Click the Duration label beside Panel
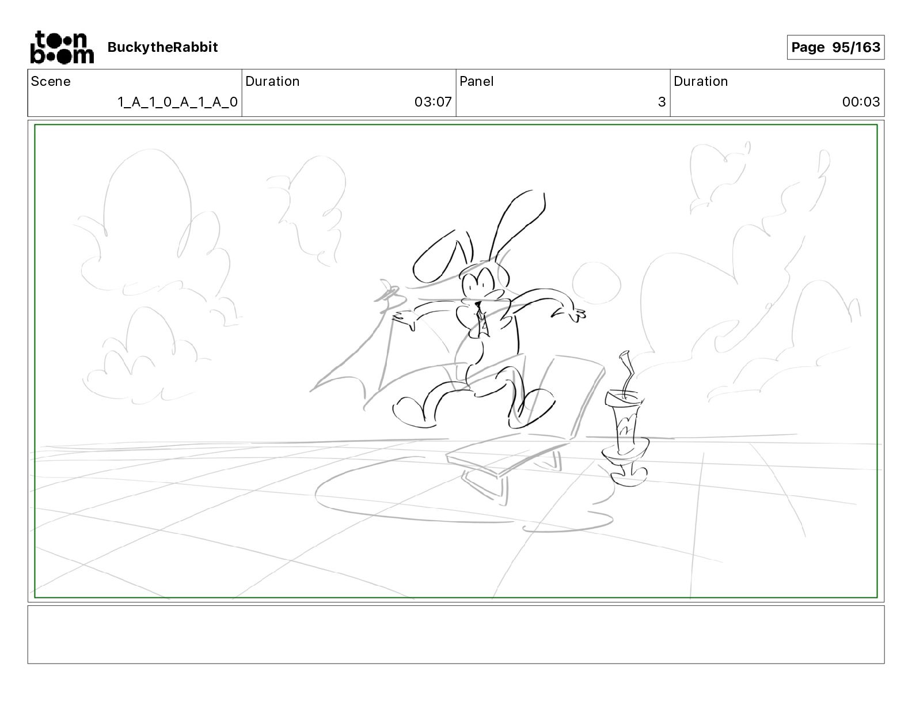Viewport: 912px width, 705px height. click(x=701, y=81)
